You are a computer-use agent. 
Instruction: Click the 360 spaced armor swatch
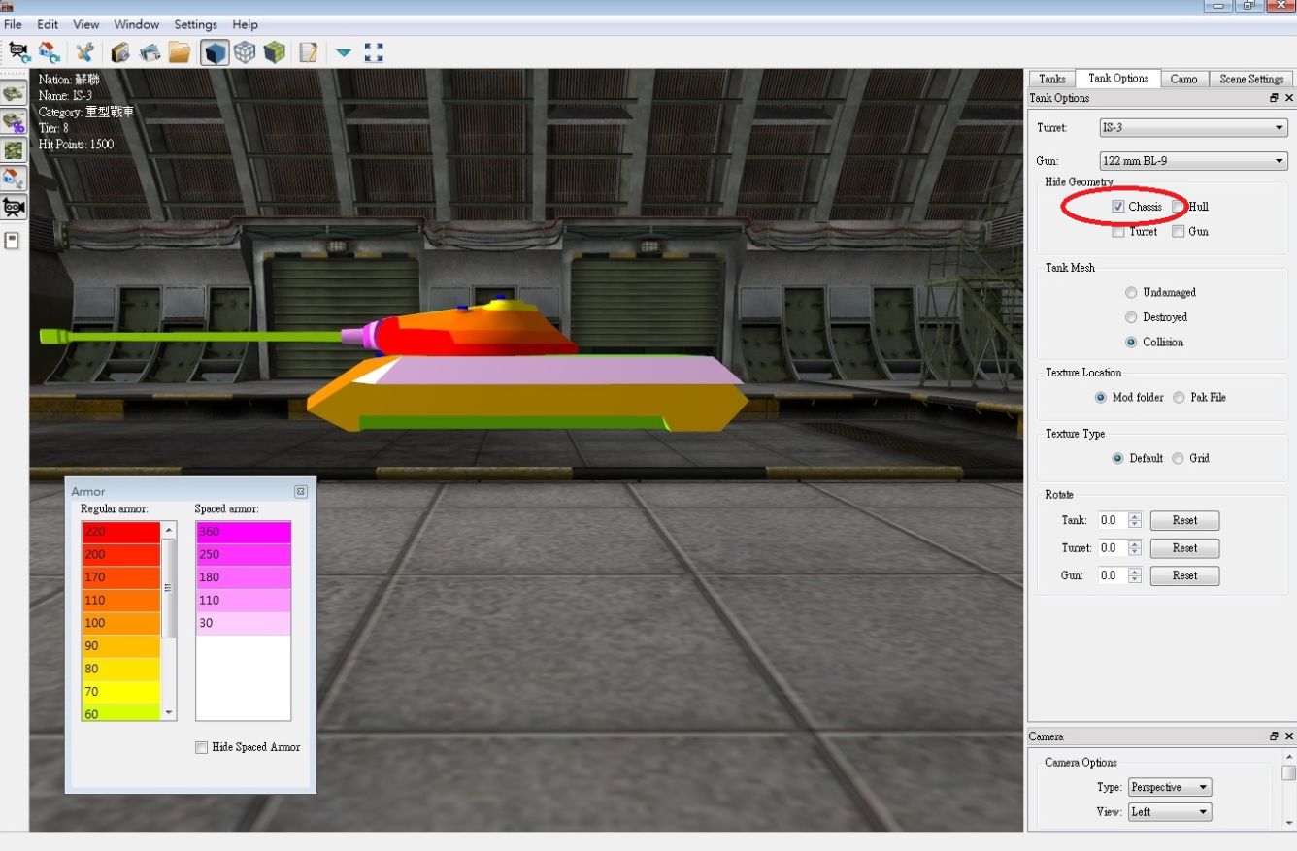242,531
